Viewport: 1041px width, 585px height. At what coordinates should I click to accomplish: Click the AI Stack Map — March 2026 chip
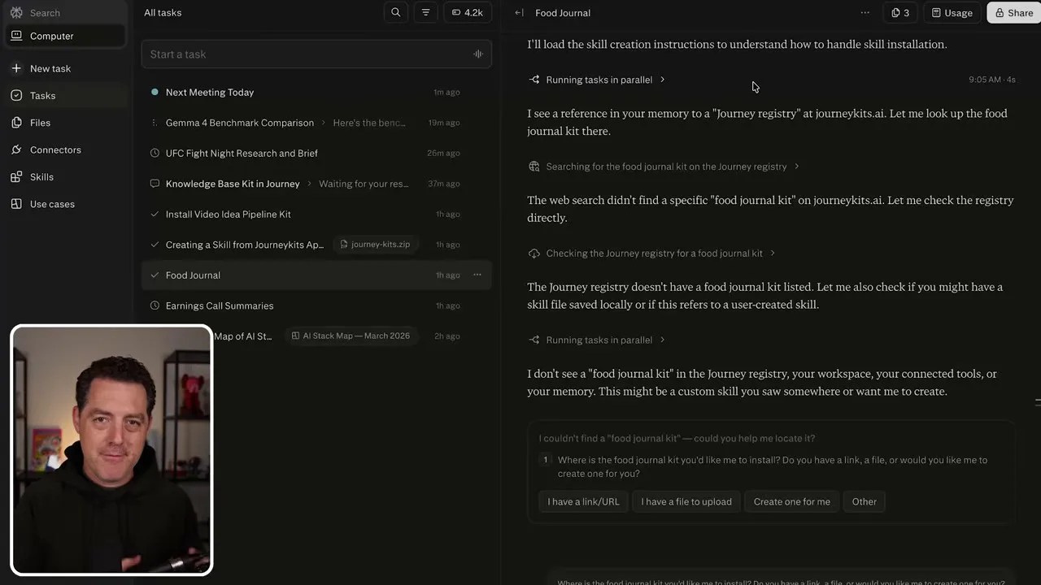point(351,336)
